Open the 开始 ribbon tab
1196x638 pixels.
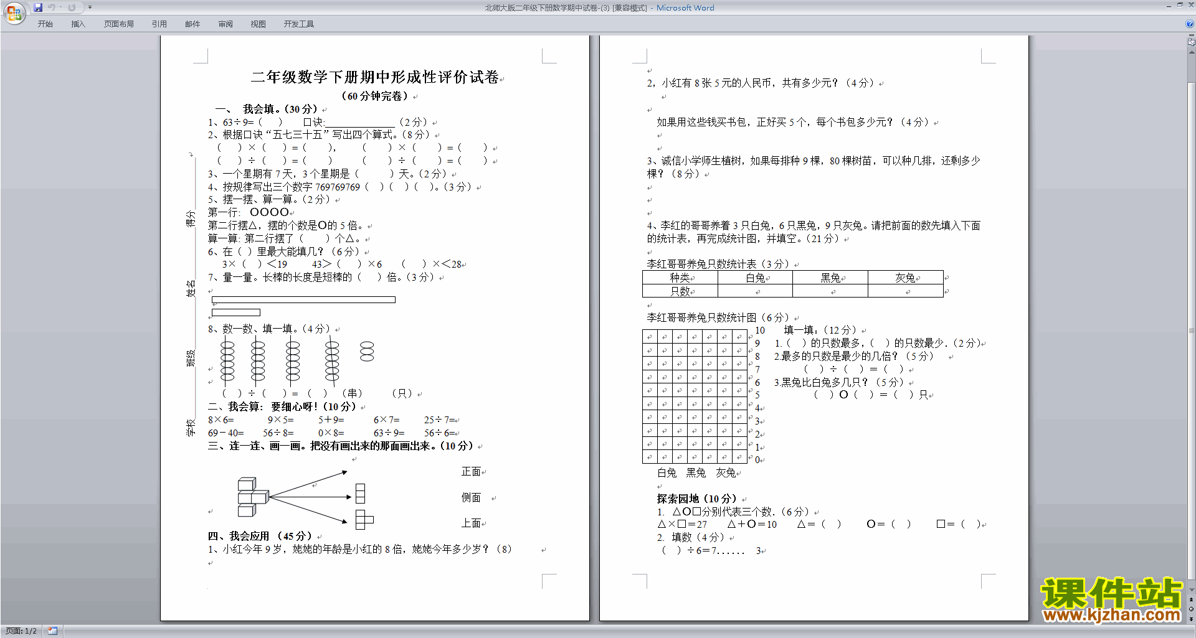pyautogui.click(x=45, y=24)
